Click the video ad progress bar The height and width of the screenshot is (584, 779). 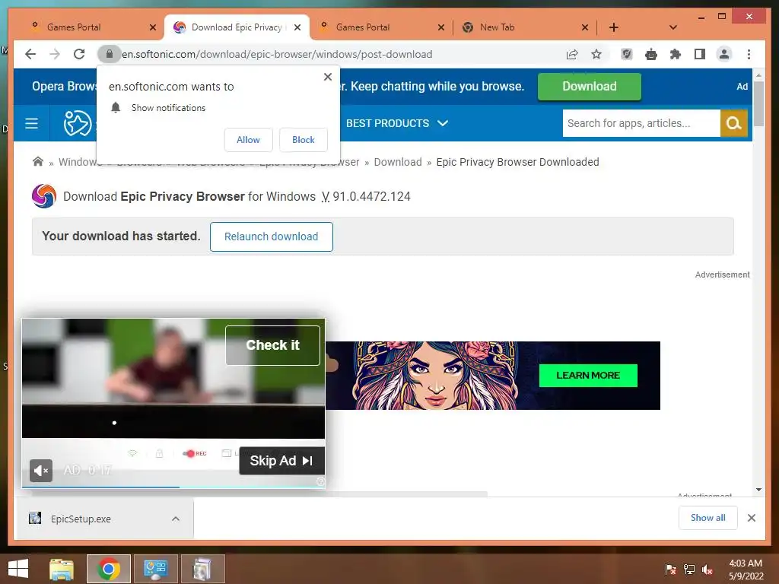(173, 487)
